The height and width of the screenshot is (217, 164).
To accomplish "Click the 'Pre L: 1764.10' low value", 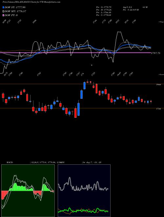I will (104, 12).
